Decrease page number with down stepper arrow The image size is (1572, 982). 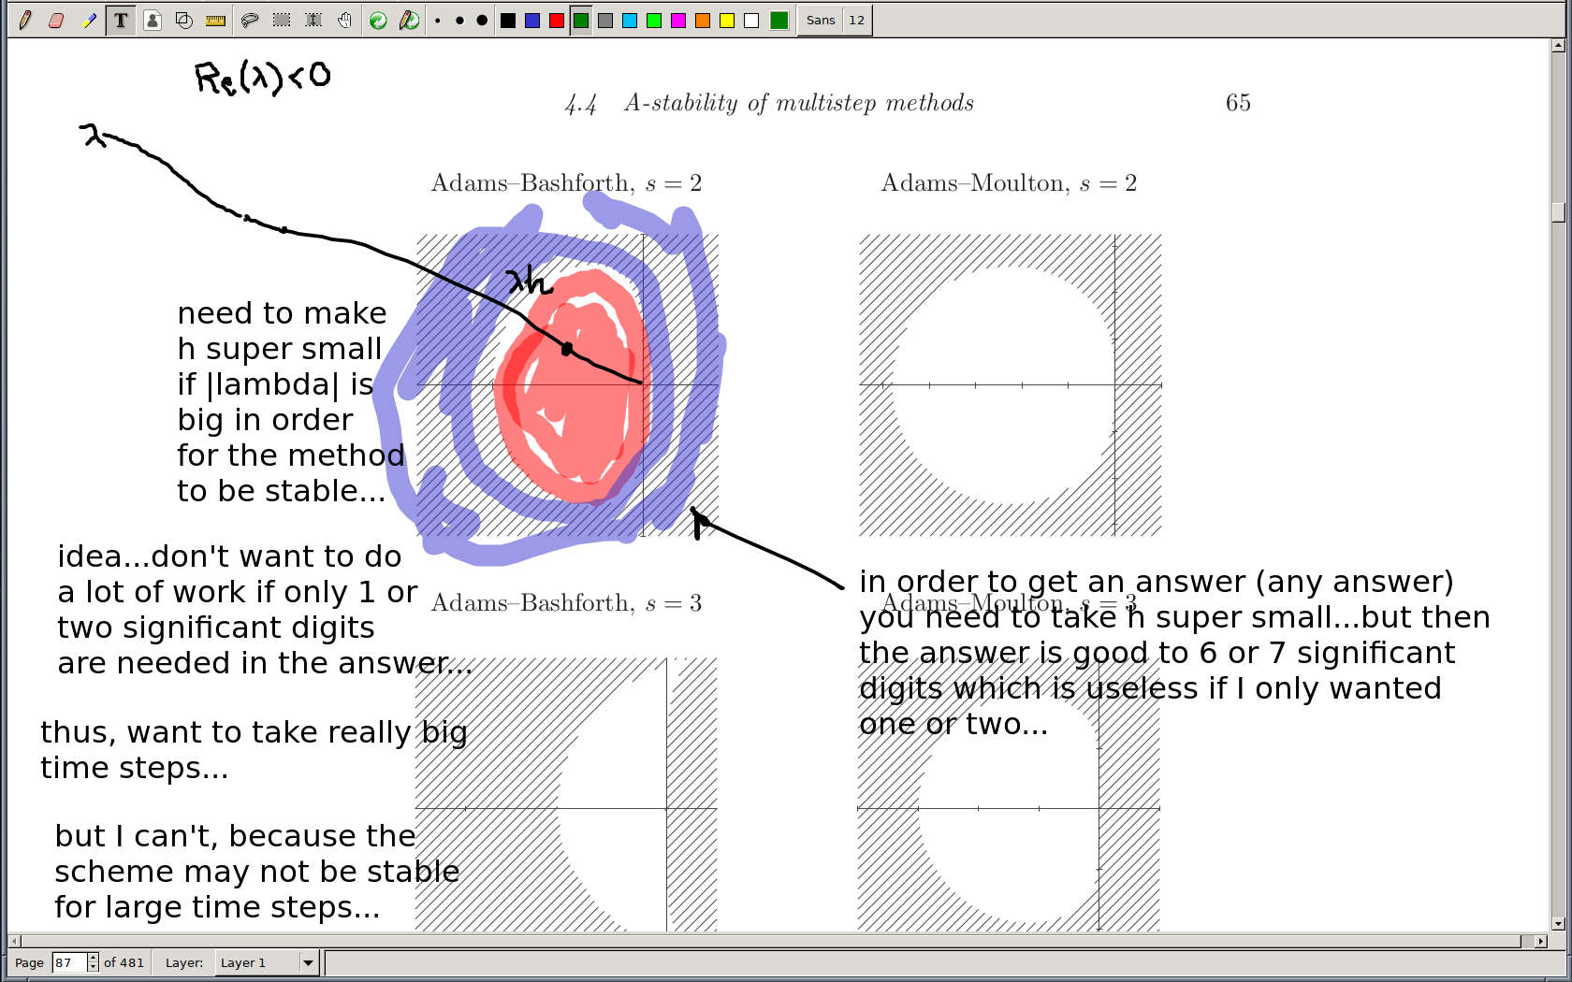pos(93,967)
